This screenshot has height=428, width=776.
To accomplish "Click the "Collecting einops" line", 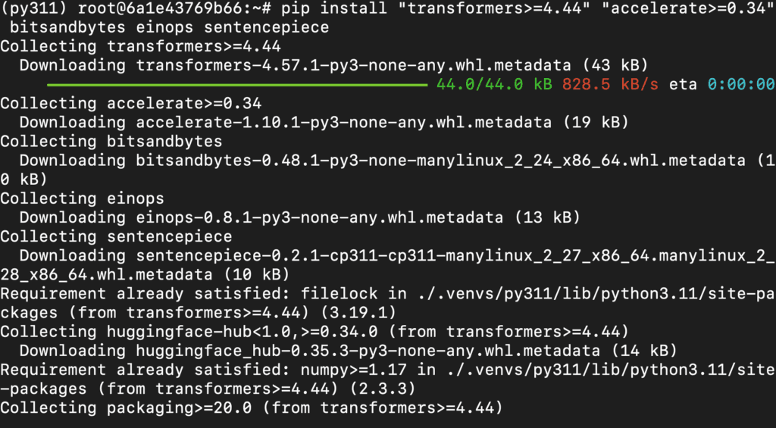I will (x=82, y=198).
